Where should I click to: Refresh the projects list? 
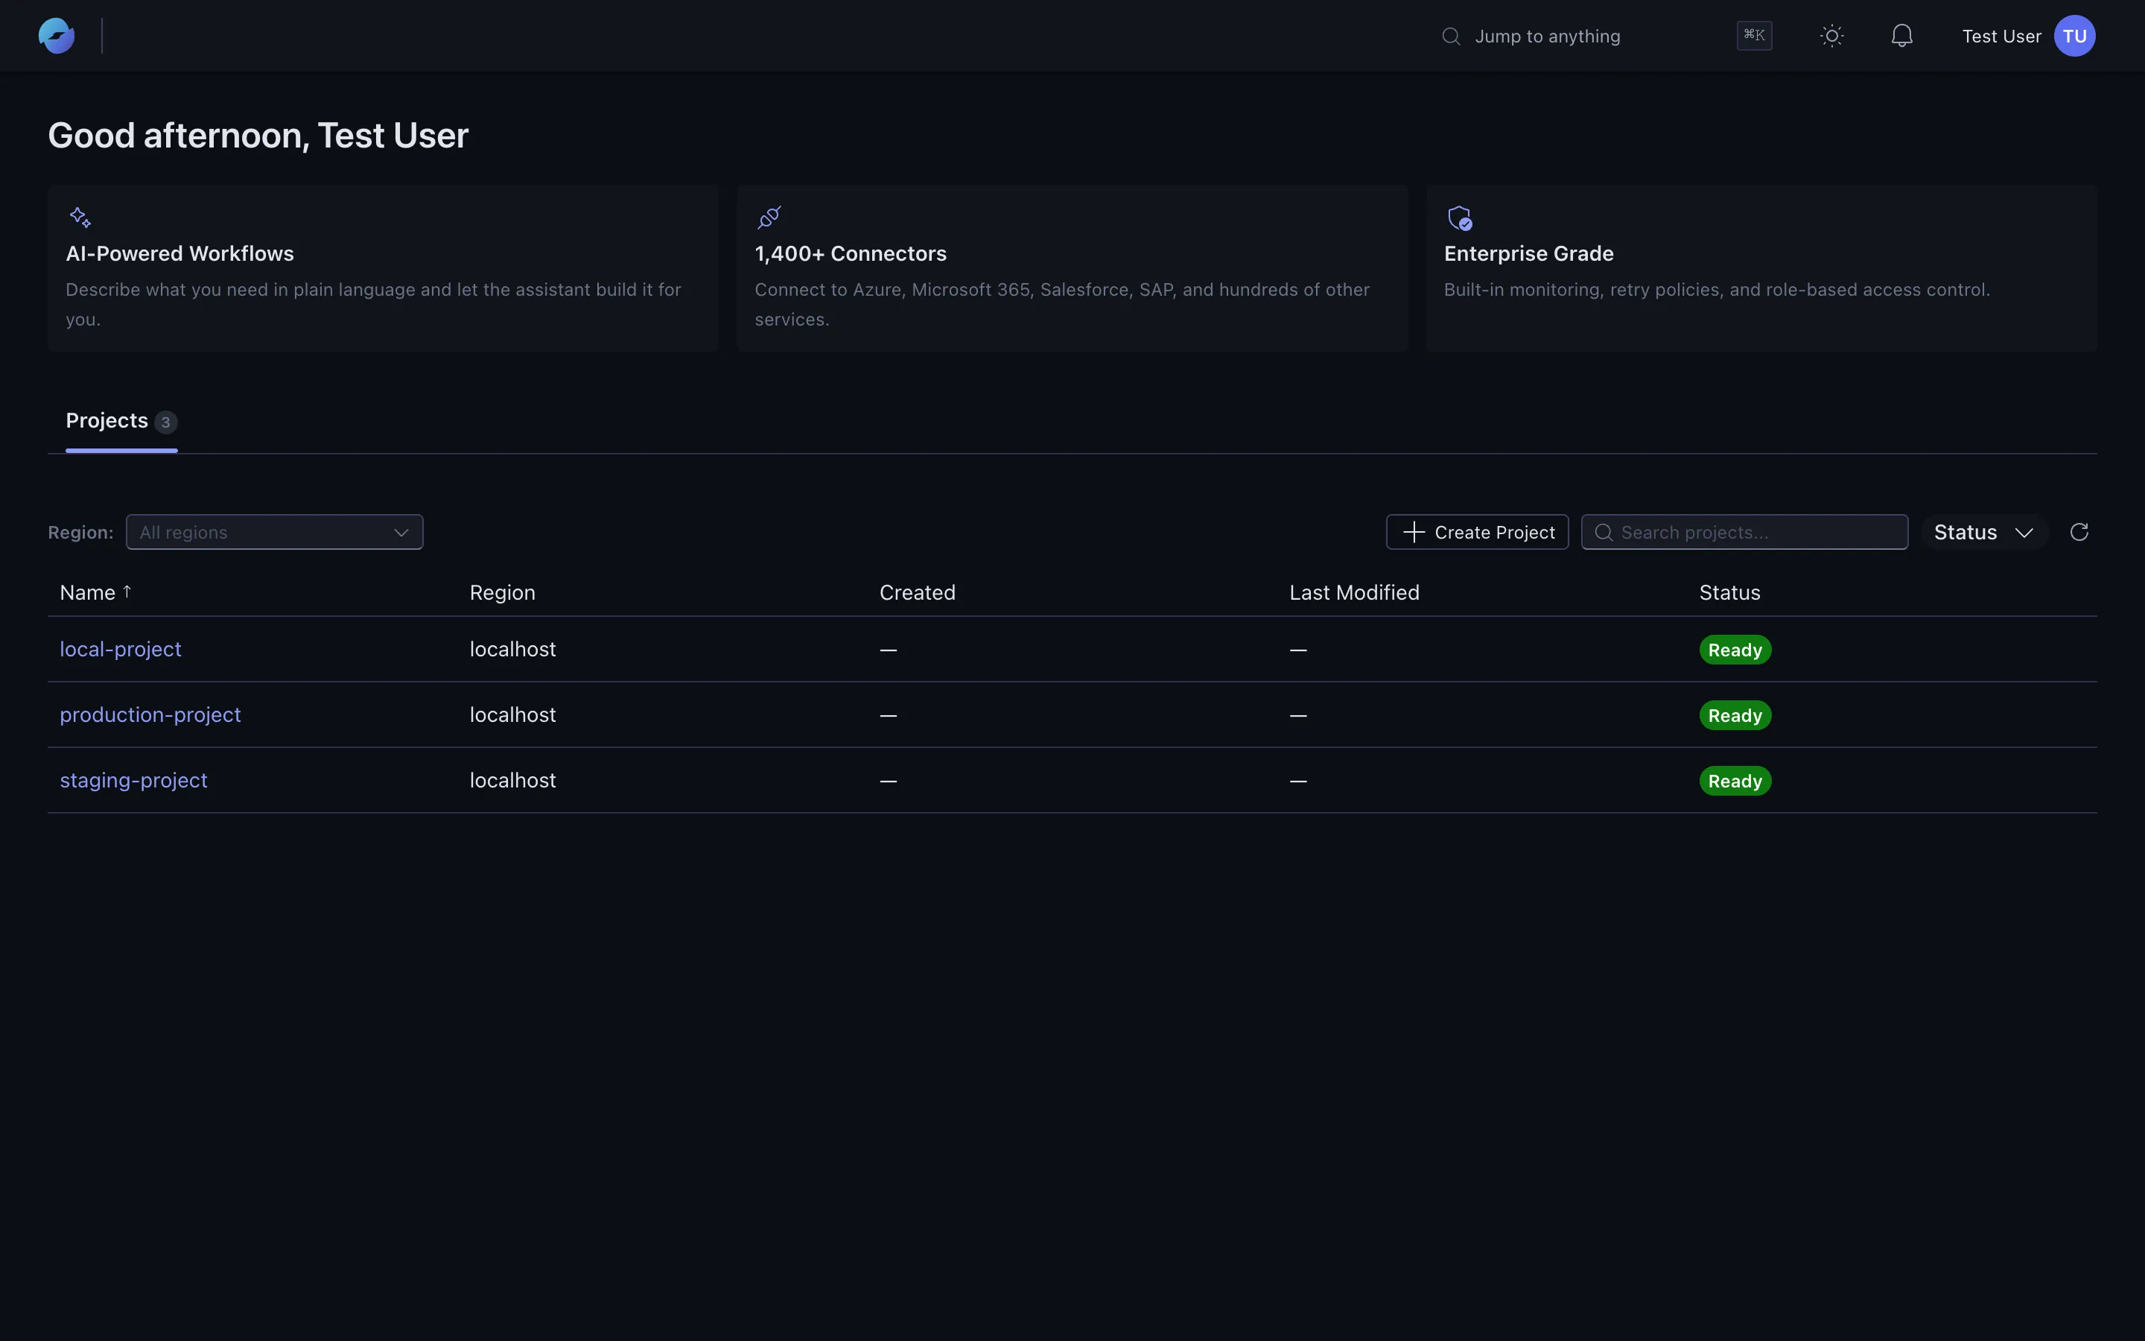(x=2079, y=532)
